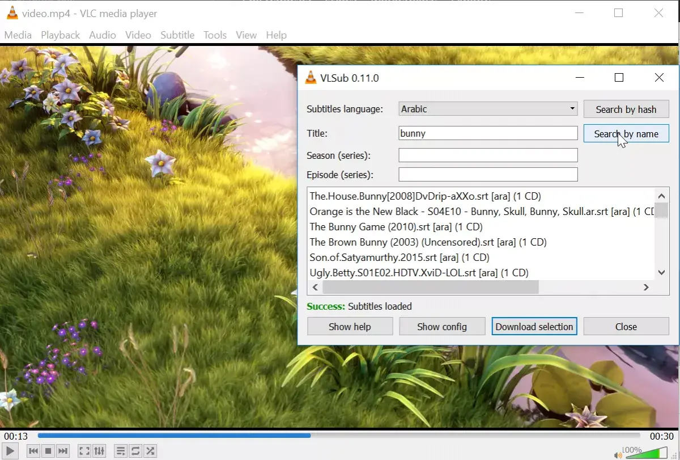Click the Success: Subtitles loaded status message
Image resolution: width=680 pixels, height=460 pixels.
[x=359, y=306]
